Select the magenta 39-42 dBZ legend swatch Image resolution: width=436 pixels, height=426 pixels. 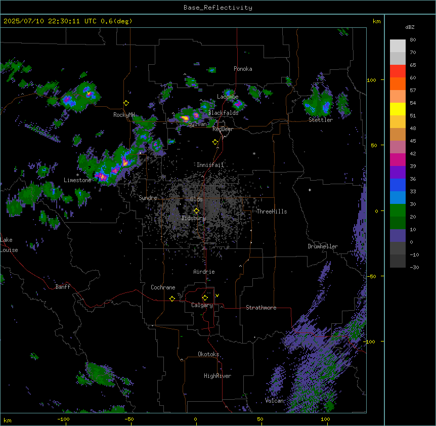pos(398,159)
